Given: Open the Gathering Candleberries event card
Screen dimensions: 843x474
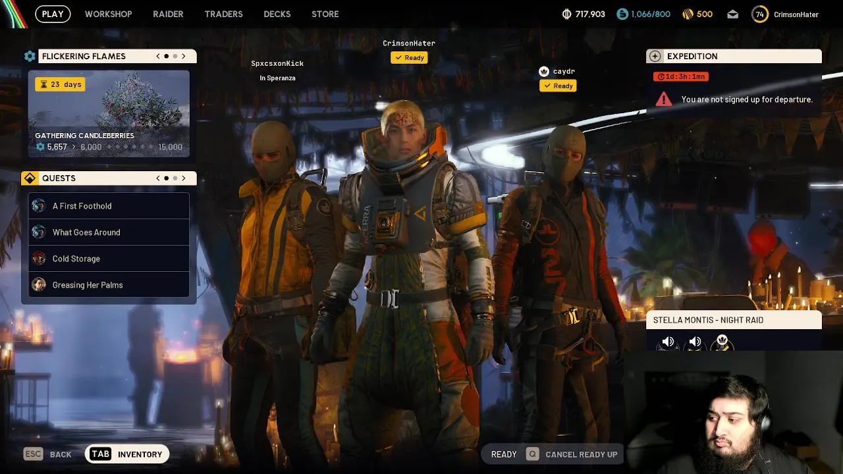Looking at the screenshot, I should click(x=109, y=113).
